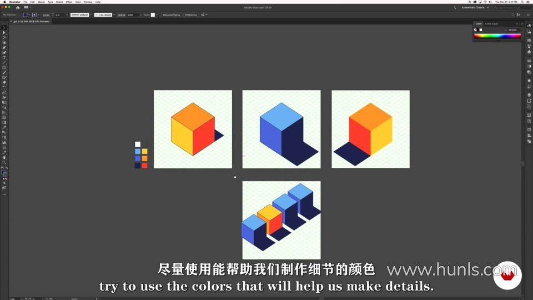The height and width of the screenshot is (300, 533).
Task: Click the Stroke label link
Action: pos(46,15)
